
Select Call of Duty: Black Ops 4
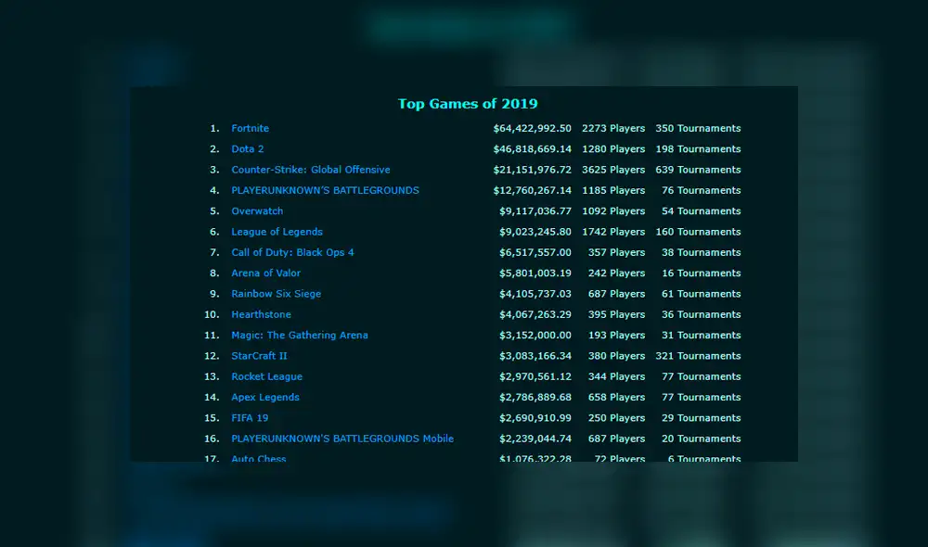pyautogui.click(x=292, y=252)
